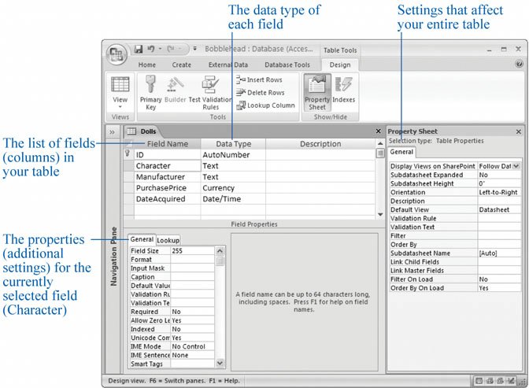
Task: Open the Display Views on SharePoint dropdown
Action: 516,167
